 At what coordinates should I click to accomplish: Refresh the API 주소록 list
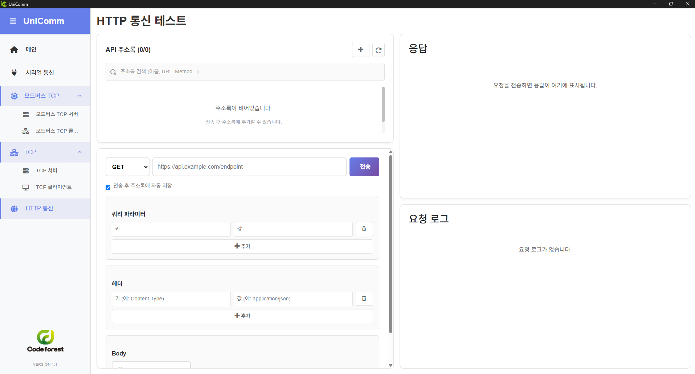[379, 50]
